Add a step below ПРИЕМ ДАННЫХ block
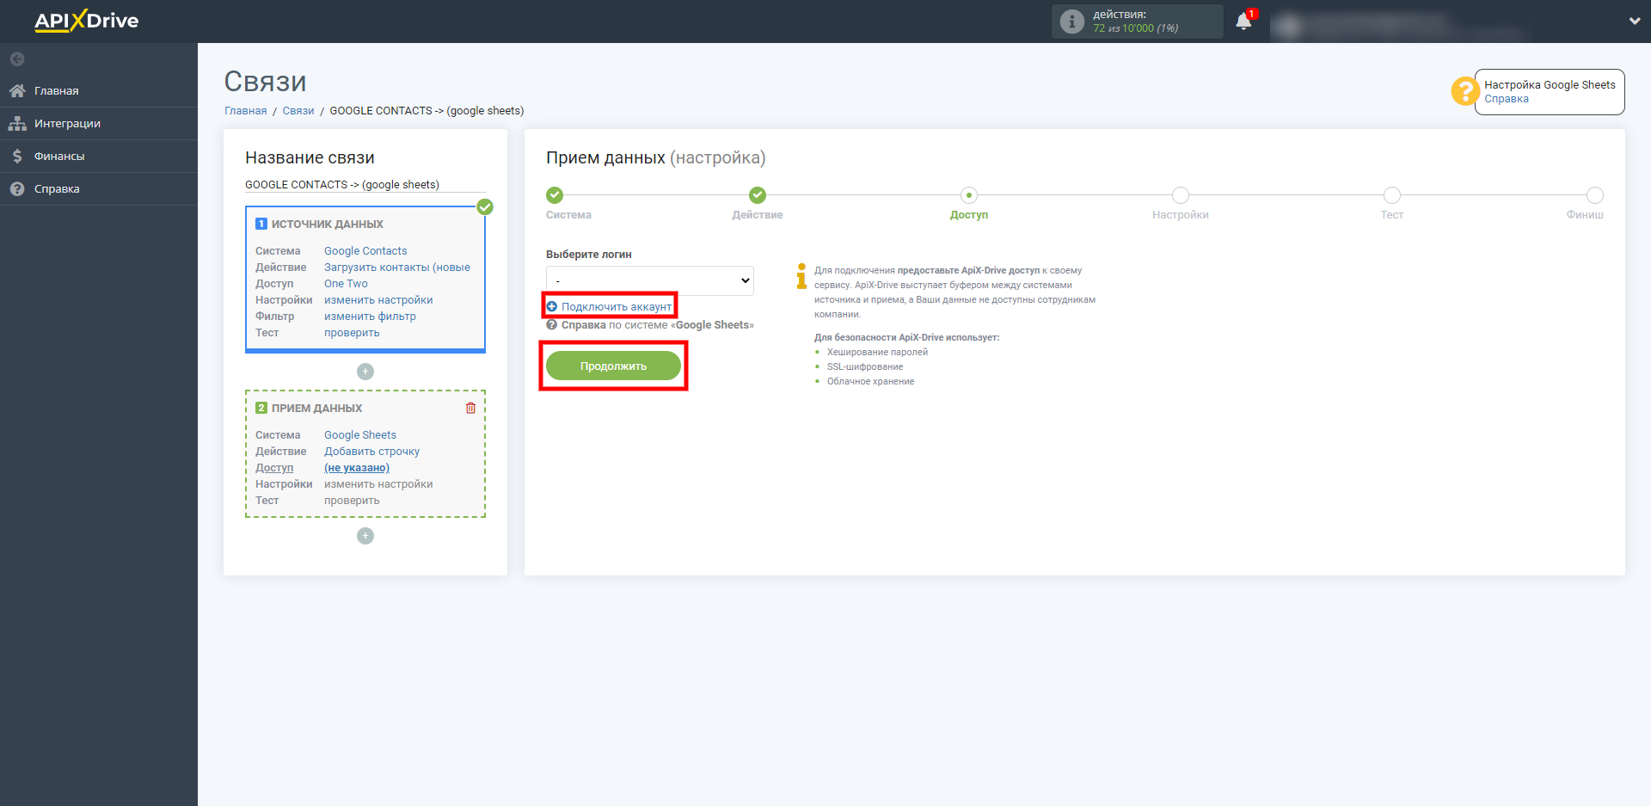1651x806 pixels. click(365, 536)
